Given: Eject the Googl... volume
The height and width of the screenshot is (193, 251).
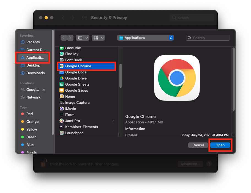Looking at the screenshot, I should (44, 90).
